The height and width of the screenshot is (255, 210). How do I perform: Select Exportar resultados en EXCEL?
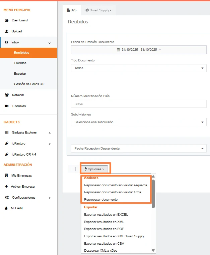(x=106, y=215)
